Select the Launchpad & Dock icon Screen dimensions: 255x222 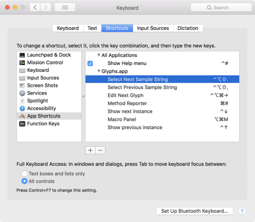point(22,55)
